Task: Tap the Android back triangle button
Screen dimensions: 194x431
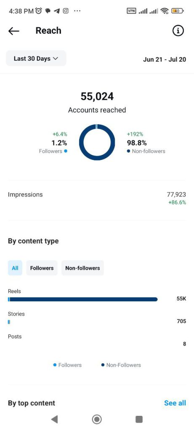Action: (54, 419)
